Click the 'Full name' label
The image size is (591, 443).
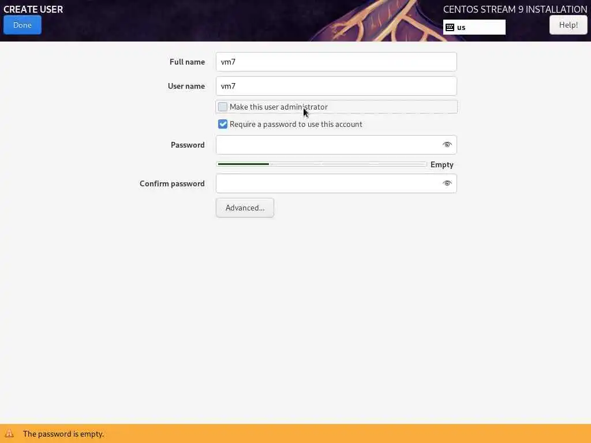[x=188, y=62]
